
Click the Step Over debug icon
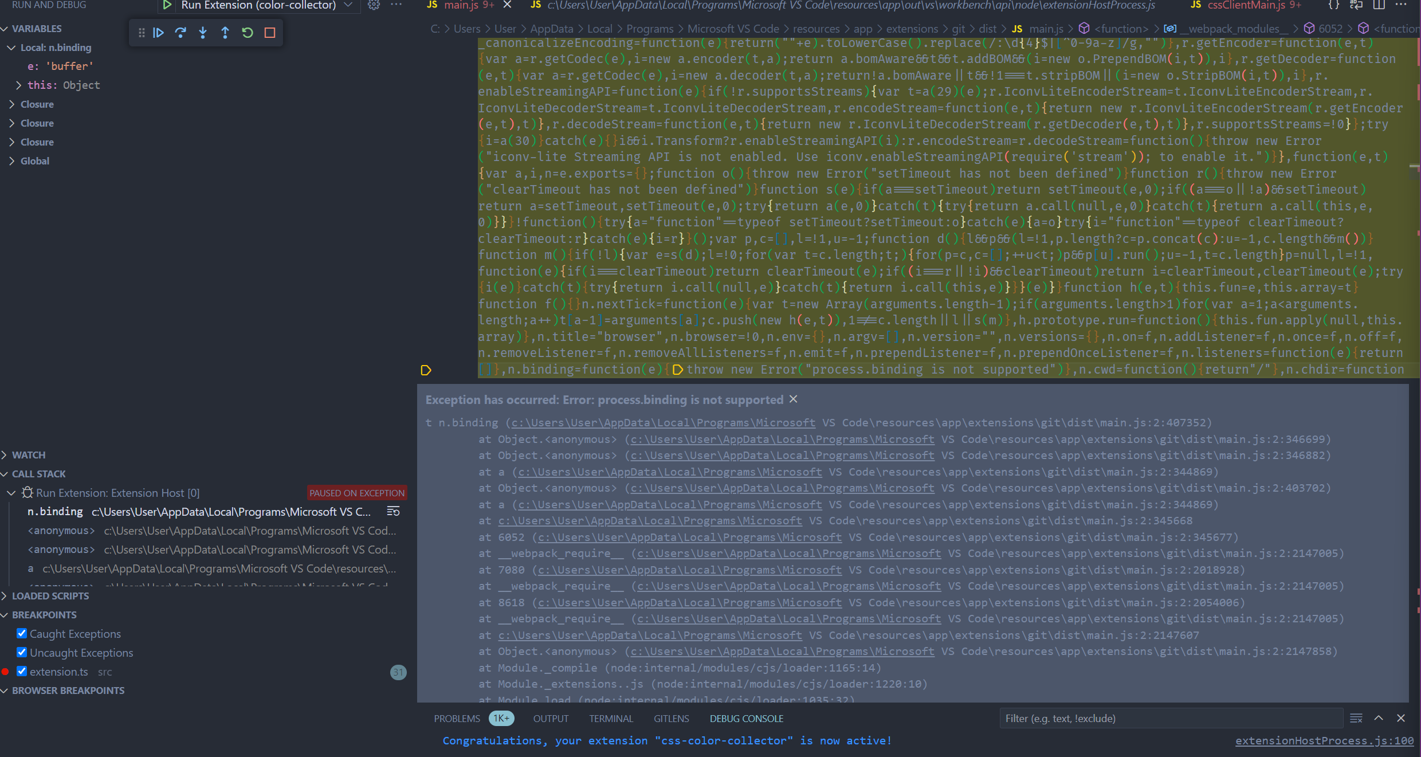[180, 33]
